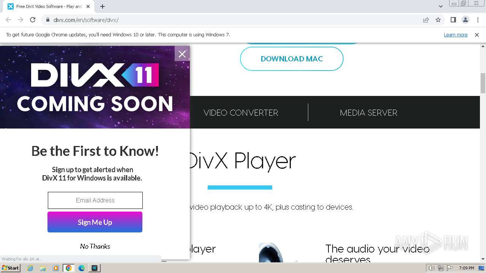This screenshot has width=486, height=273.
Task: Click the Download Mac button
Action: pos(292,59)
